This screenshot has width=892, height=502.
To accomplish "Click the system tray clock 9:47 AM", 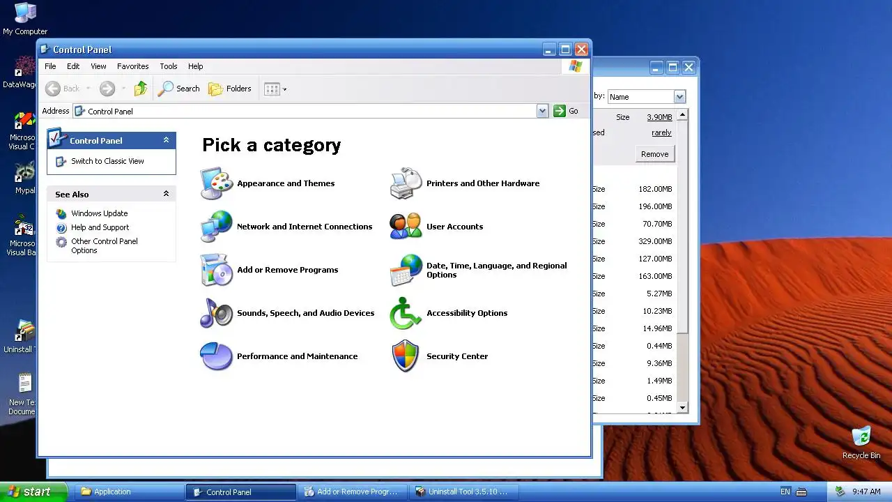I will (866, 492).
